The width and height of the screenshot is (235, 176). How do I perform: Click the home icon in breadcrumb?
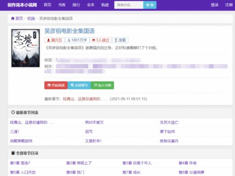click(x=13, y=18)
